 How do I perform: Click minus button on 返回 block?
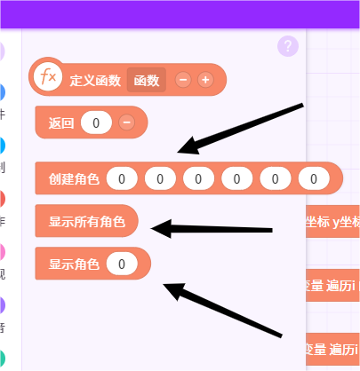pos(127,122)
